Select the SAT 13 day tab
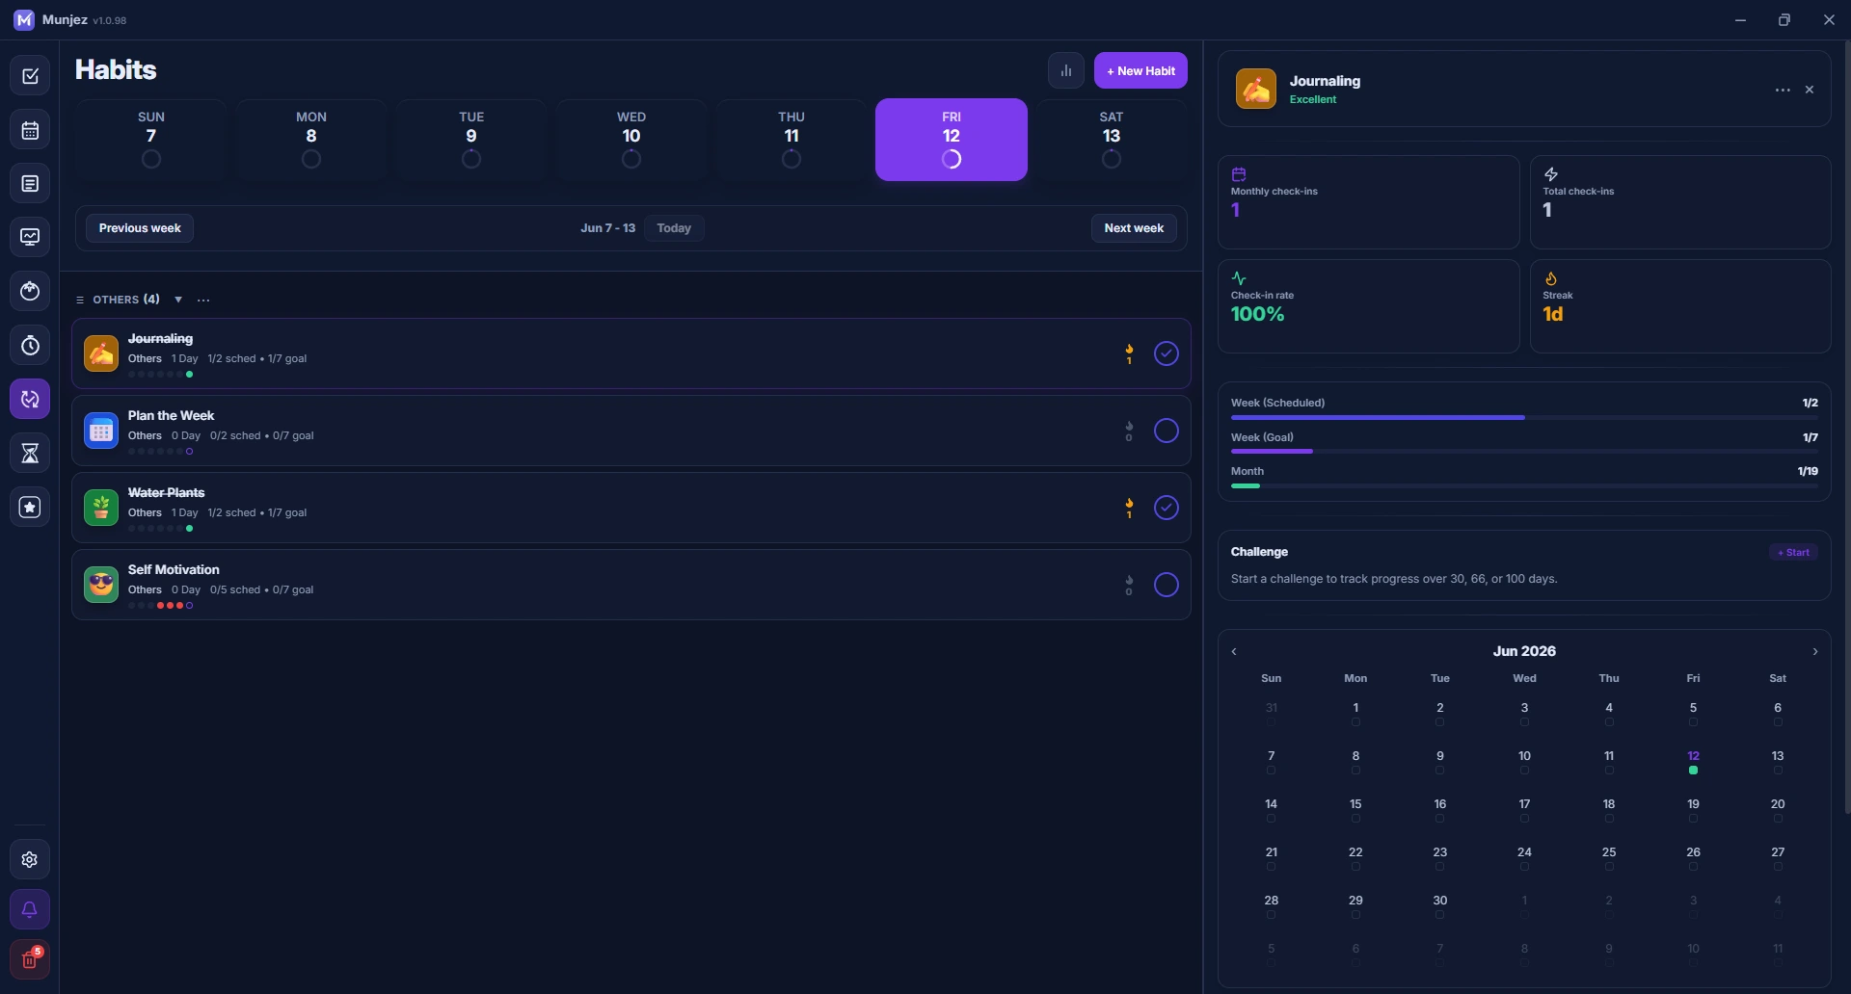The height and width of the screenshot is (994, 1851). [1112, 140]
